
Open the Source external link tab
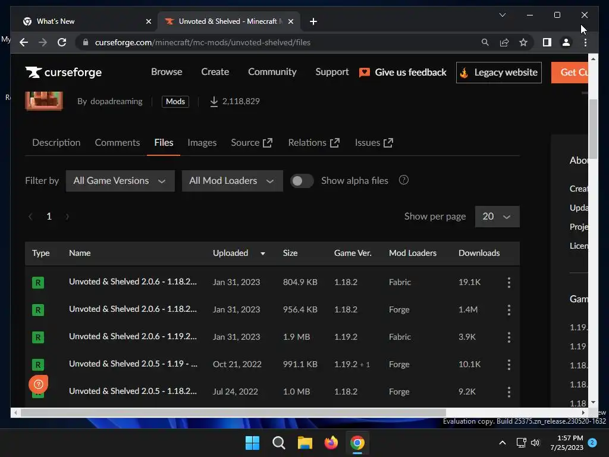pos(252,143)
